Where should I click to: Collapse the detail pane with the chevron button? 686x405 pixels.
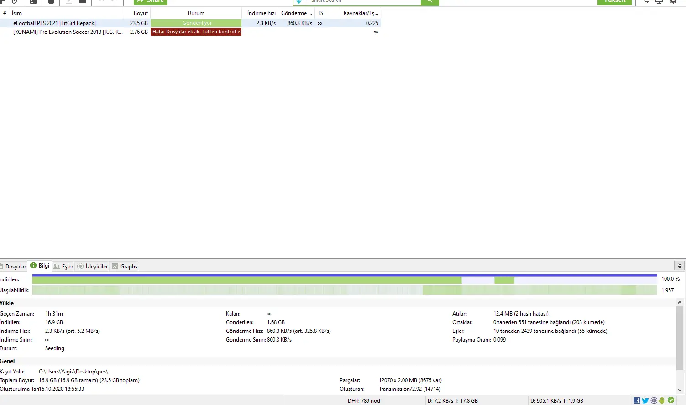coord(680,266)
